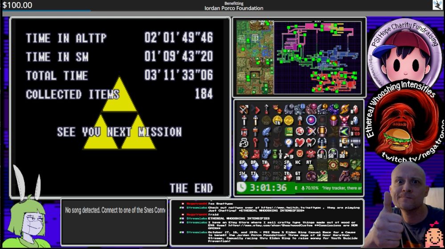Click the GT 13 dungeon marker

coord(298,176)
